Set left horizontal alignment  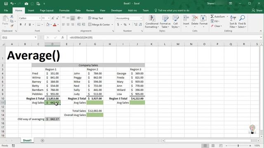(64, 25)
